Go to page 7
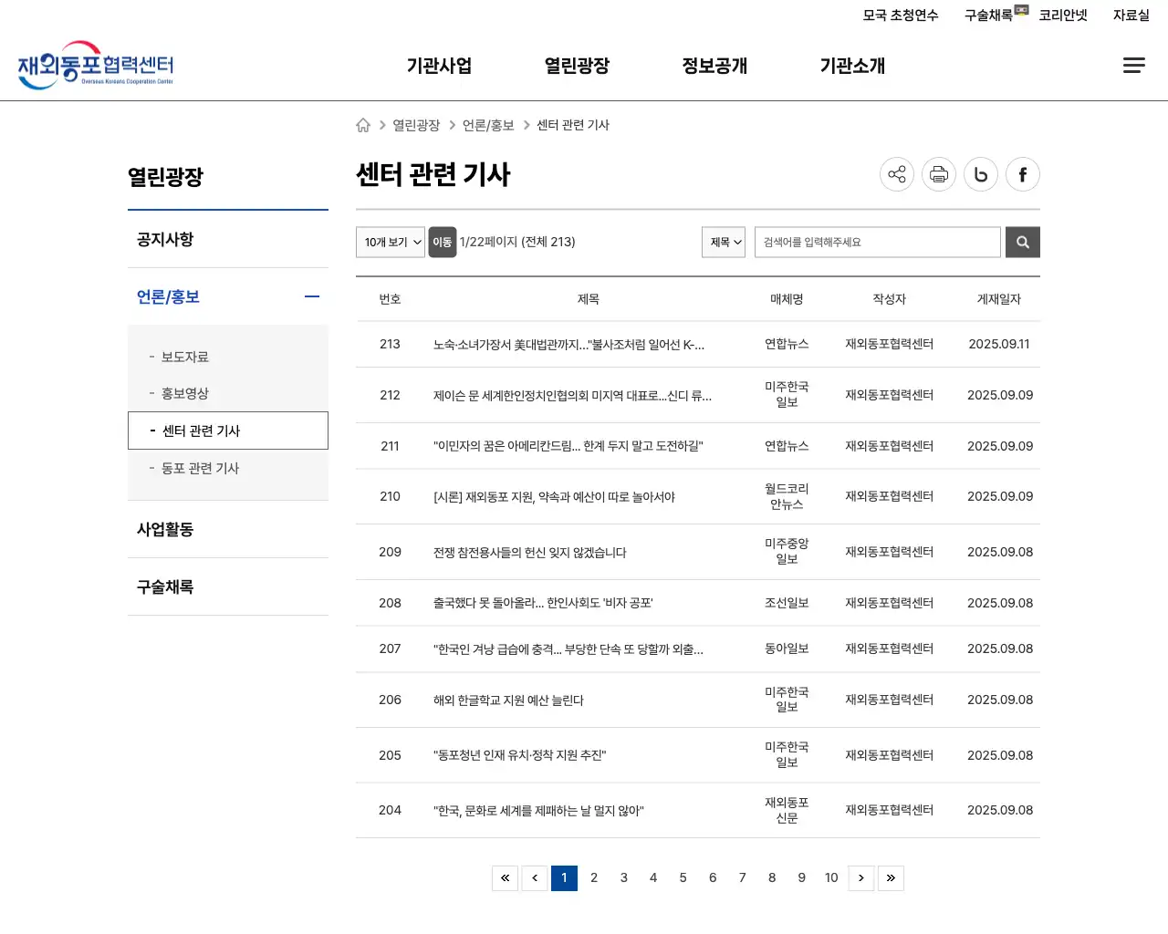1168x934 pixels. click(x=743, y=877)
